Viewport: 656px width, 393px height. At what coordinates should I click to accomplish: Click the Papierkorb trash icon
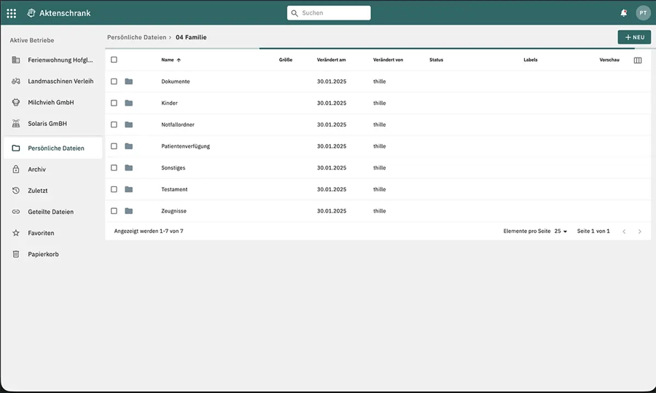[16, 254]
